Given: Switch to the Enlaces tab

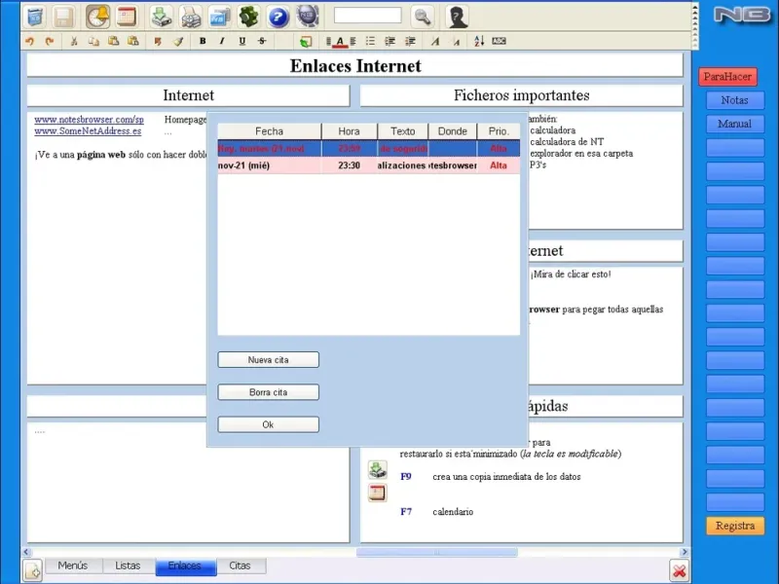Looking at the screenshot, I should pyautogui.click(x=185, y=566).
